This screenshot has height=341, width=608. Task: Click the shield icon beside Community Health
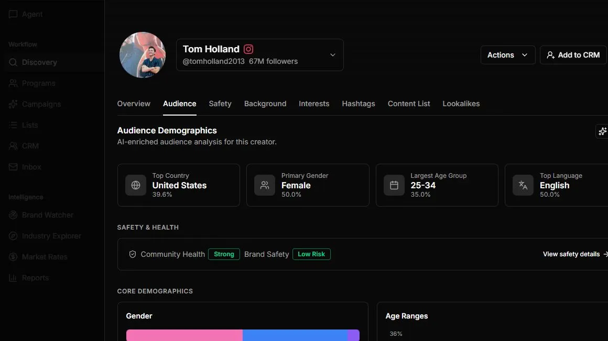[x=133, y=254]
